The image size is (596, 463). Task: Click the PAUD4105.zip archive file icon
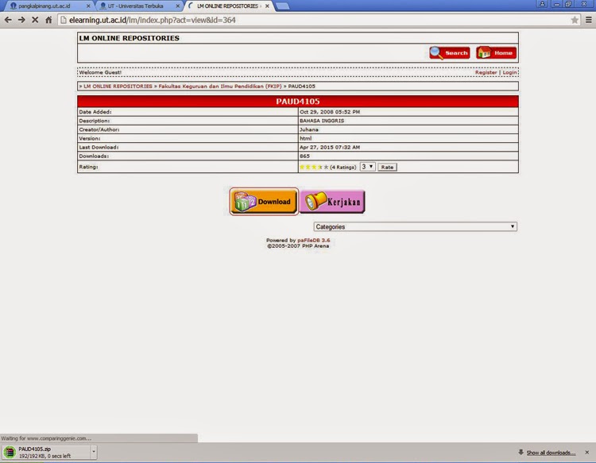coord(10,452)
